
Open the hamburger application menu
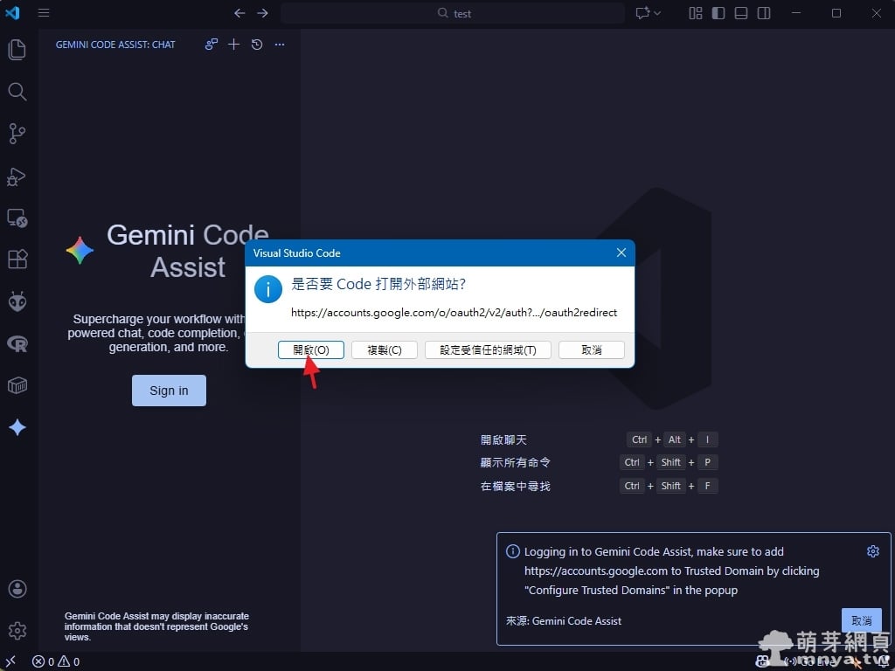click(44, 13)
